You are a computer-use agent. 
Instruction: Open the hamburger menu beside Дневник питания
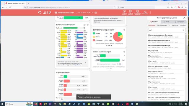tap(56, 13)
